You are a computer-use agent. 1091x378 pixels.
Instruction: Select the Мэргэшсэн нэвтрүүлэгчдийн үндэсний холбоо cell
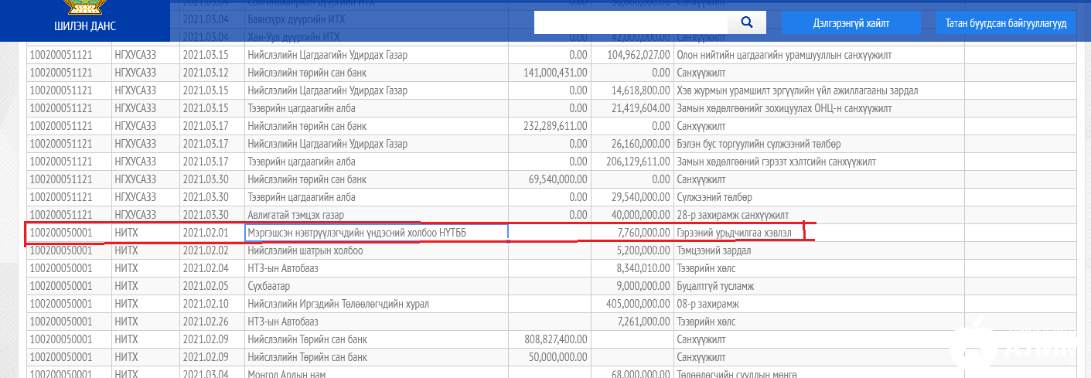(x=377, y=233)
